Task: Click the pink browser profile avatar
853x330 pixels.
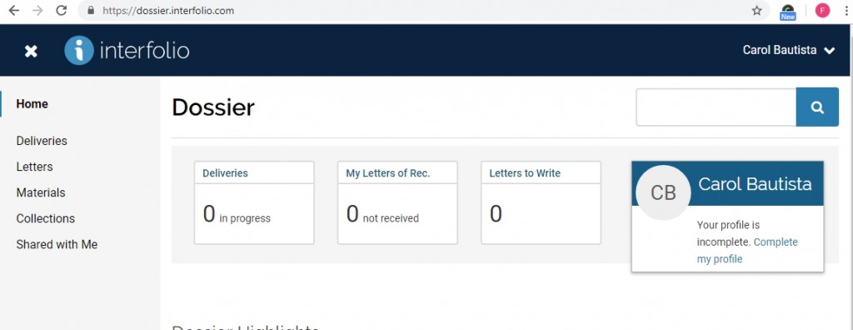Action: tap(822, 10)
